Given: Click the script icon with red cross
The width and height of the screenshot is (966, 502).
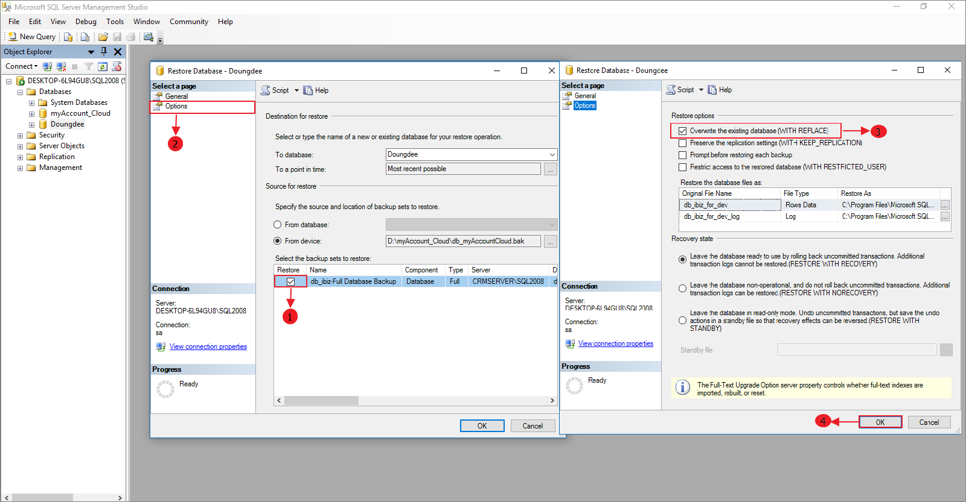Looking at the screenshot, I should (117, 66).
